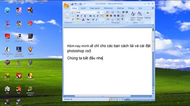Apply numbered list formatting
The image size is (190, 106).
click(x=113, y=12)
